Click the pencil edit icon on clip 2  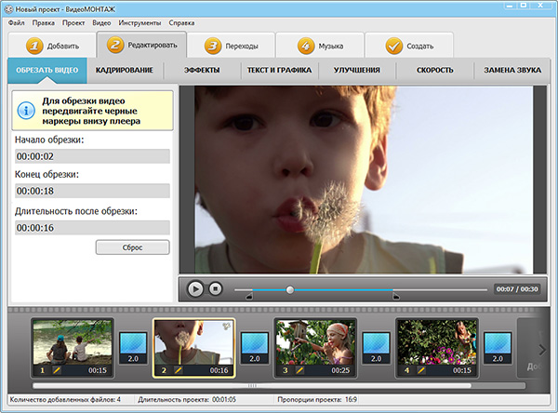[178, 370]
